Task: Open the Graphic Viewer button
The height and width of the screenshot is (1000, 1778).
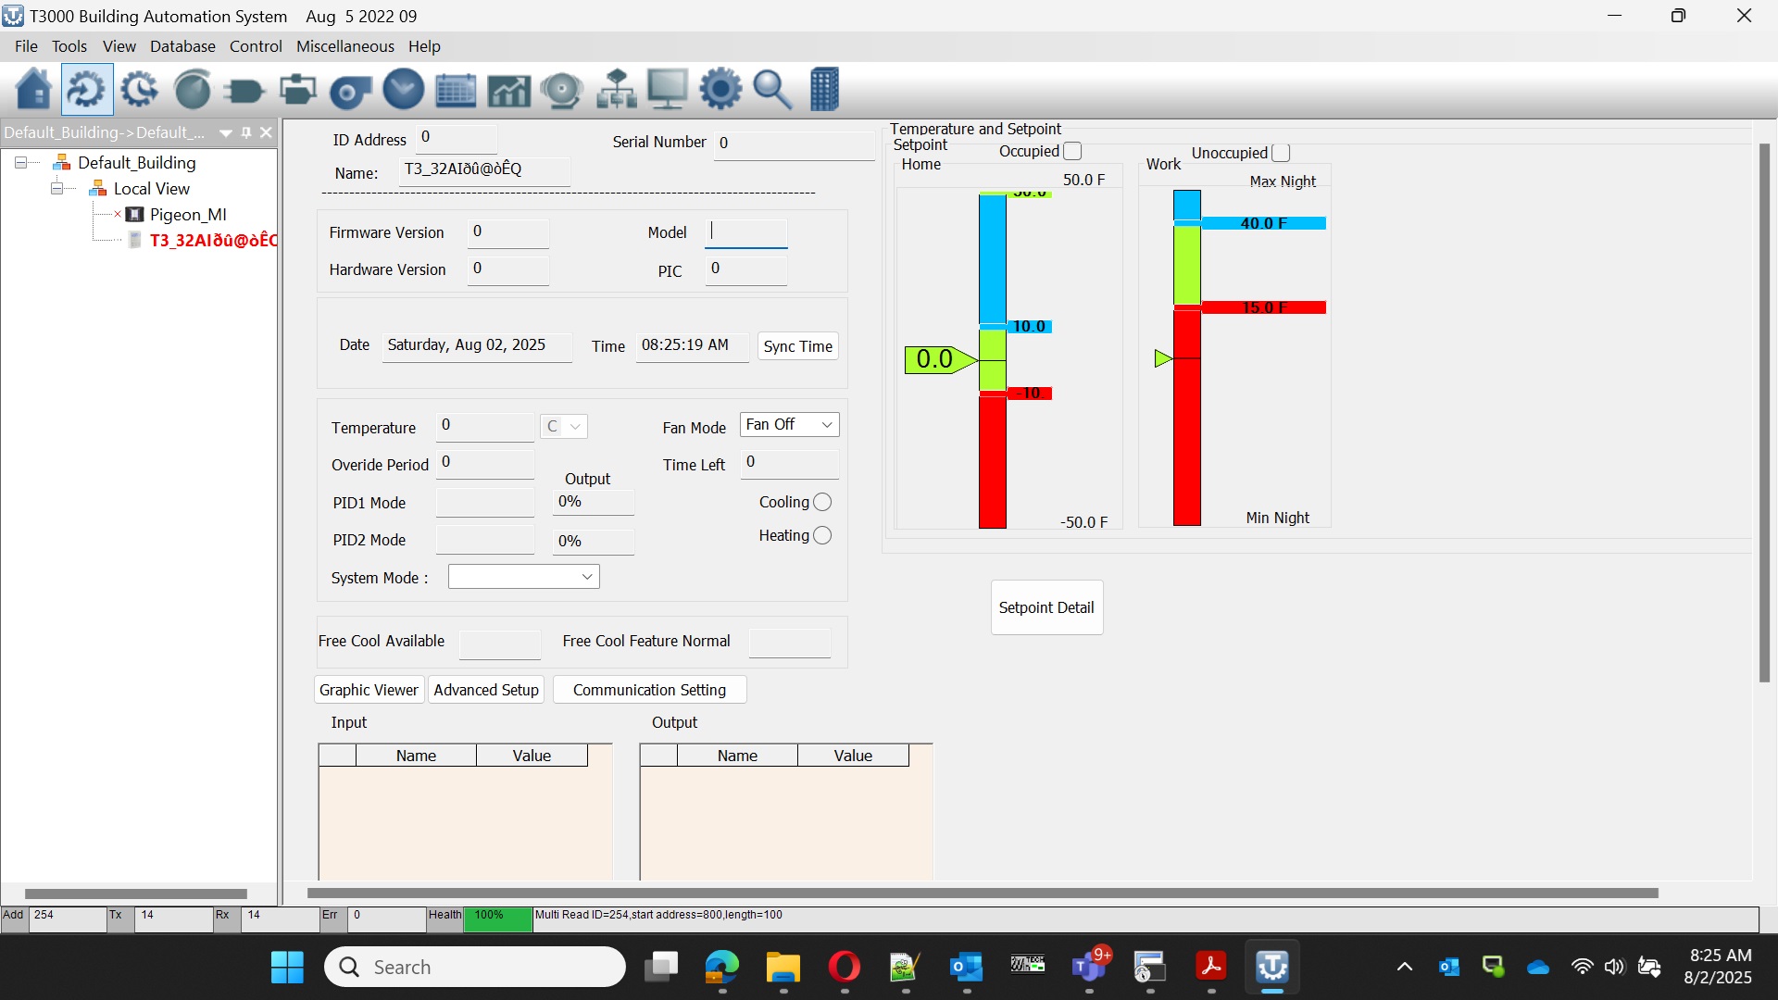Action: [369, 690]
